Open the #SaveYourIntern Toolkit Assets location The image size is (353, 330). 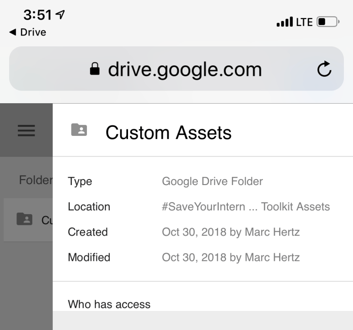pyautogui.click(x=246, y=207)
